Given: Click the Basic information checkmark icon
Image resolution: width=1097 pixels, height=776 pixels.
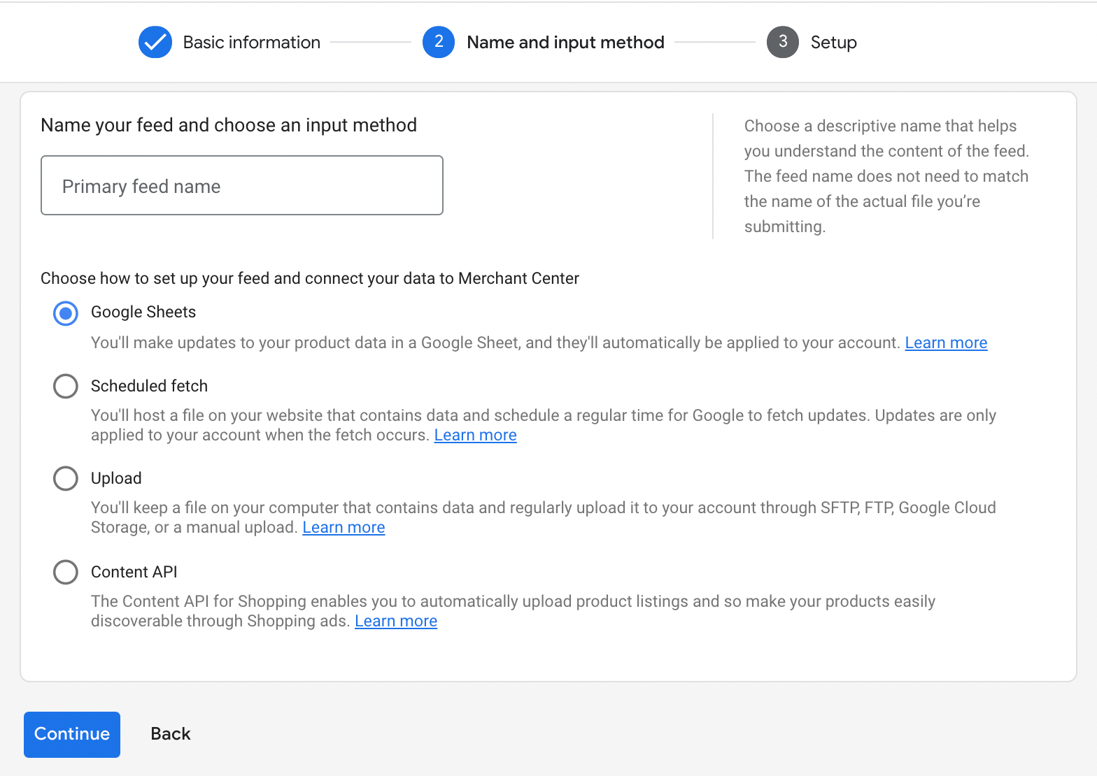Looking at the screenshot, I should [155, 42].
